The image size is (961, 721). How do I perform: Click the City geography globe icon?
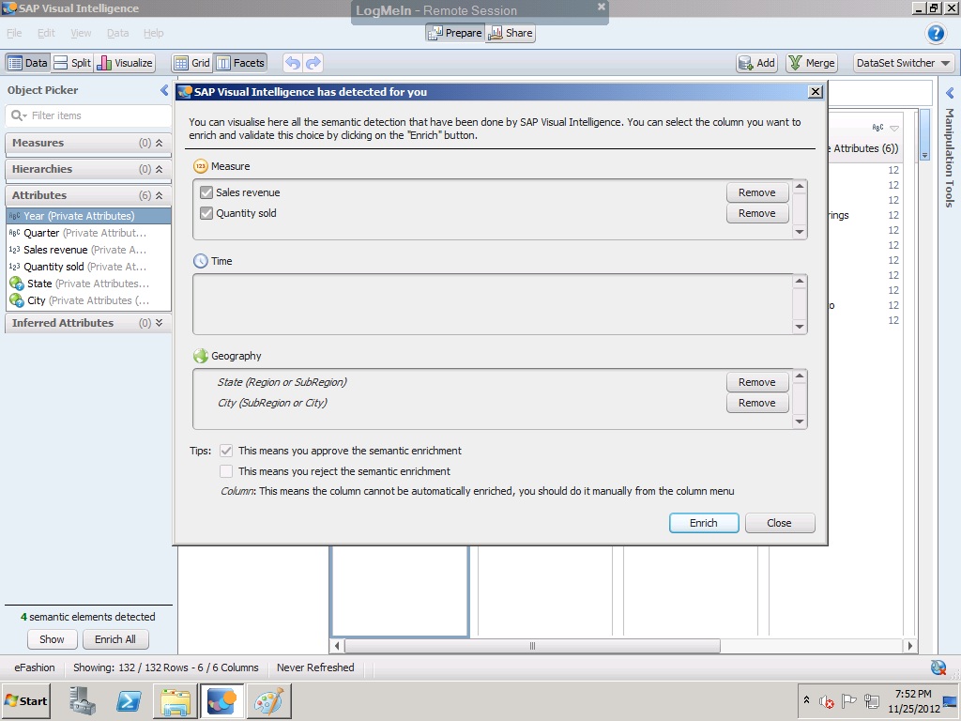(17, 301)
